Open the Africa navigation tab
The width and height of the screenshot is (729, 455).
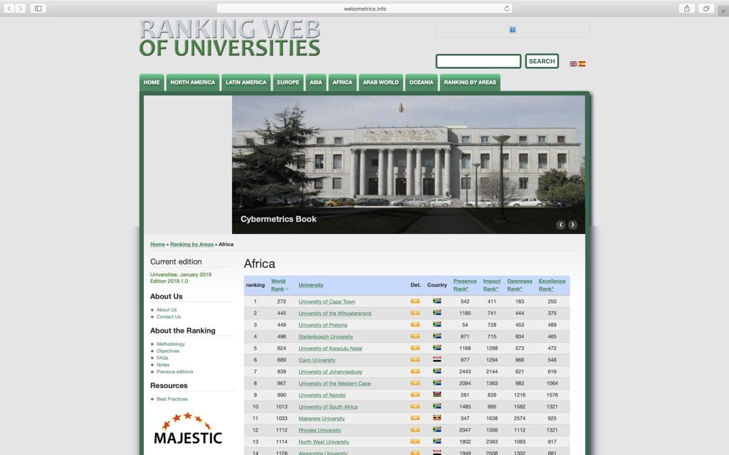pos(342,82)
